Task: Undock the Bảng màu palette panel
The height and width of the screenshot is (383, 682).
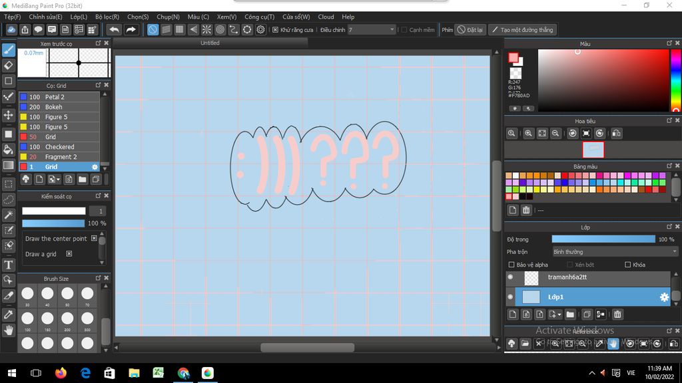Action: 669,166
